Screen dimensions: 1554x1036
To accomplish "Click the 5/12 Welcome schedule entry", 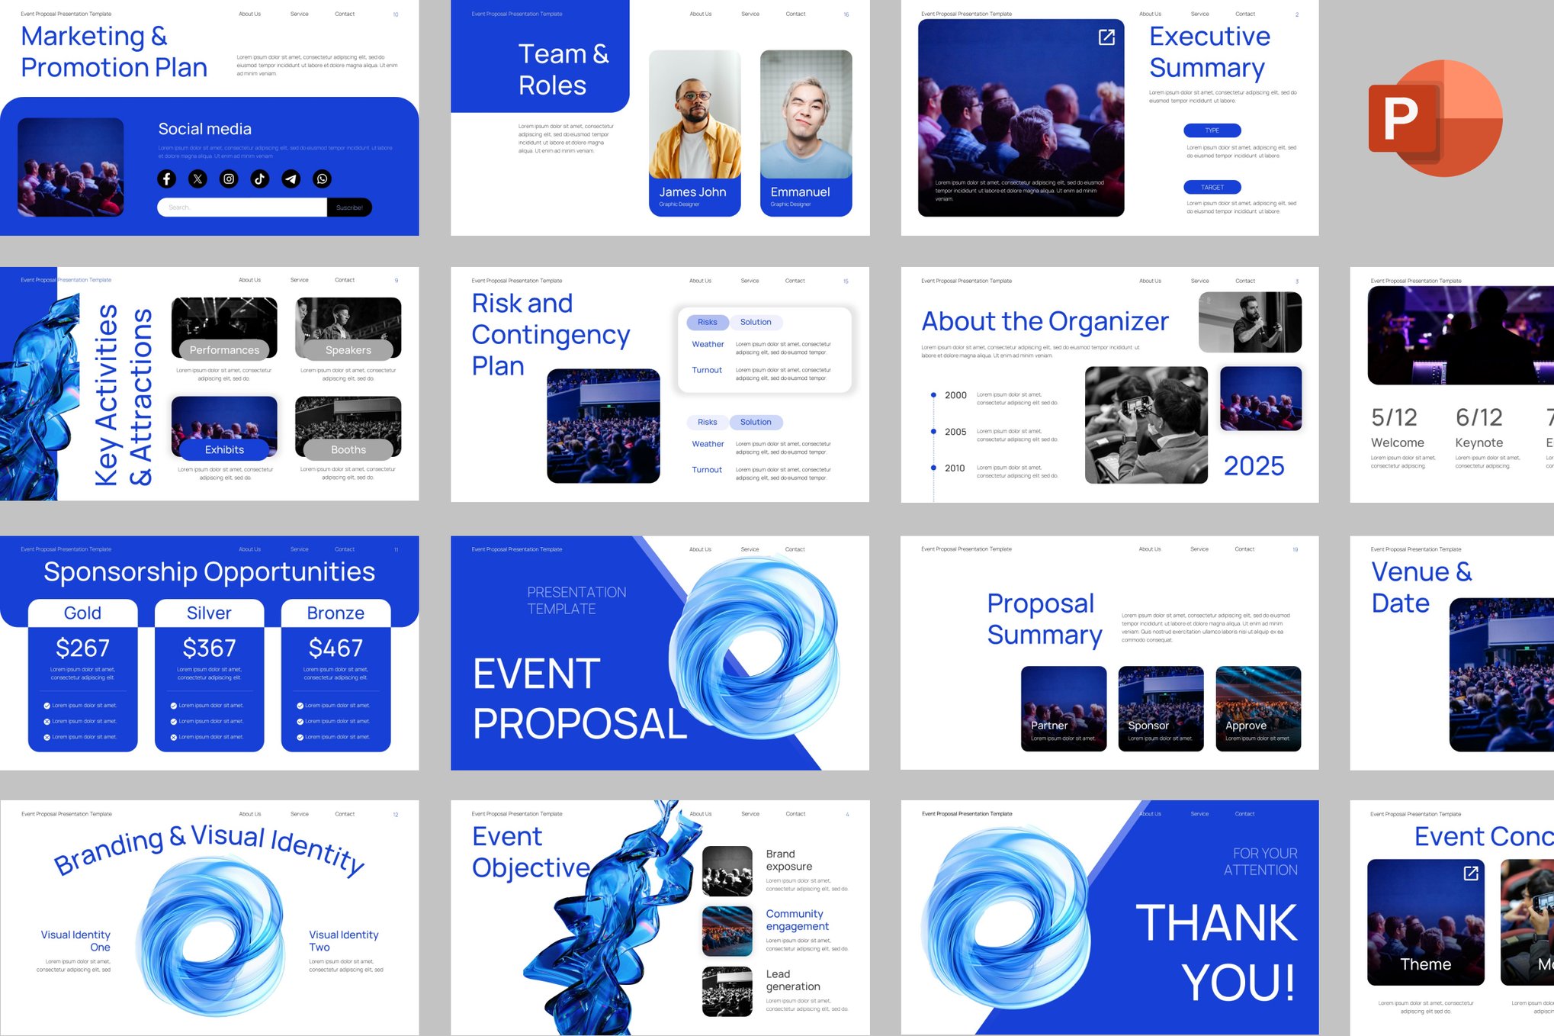I will [1401, 437].
